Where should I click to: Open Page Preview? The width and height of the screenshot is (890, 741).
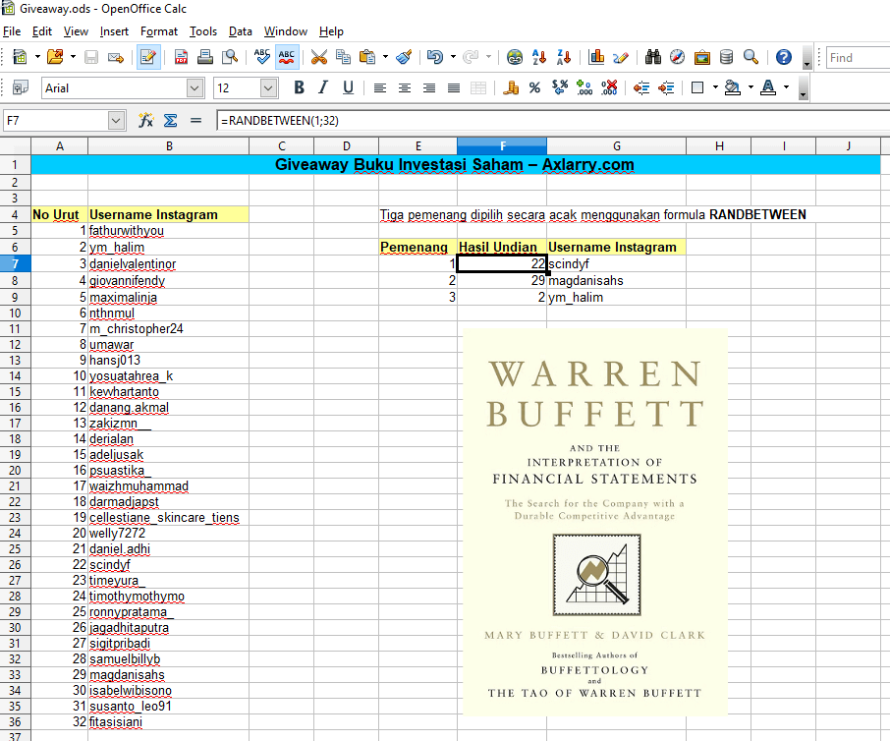[230, 57]
